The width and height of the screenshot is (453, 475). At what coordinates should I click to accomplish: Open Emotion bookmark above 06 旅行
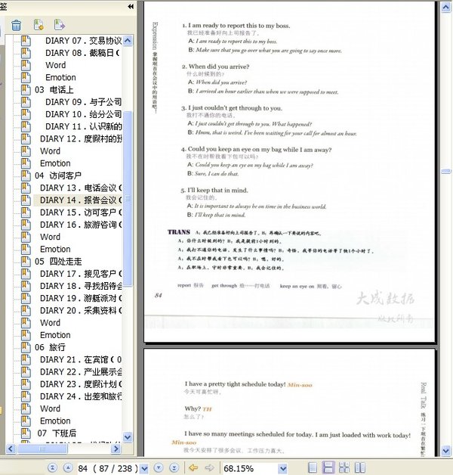tap(55, 335)
